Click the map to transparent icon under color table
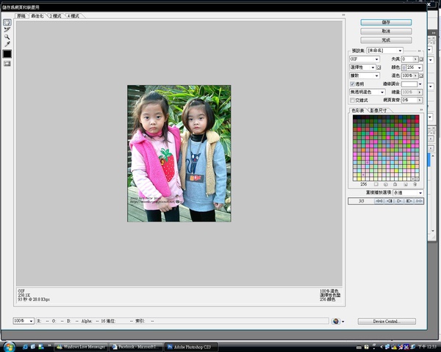Image resolution: width=441 pixels, height=352 pixels. click(x=376, y=184)
